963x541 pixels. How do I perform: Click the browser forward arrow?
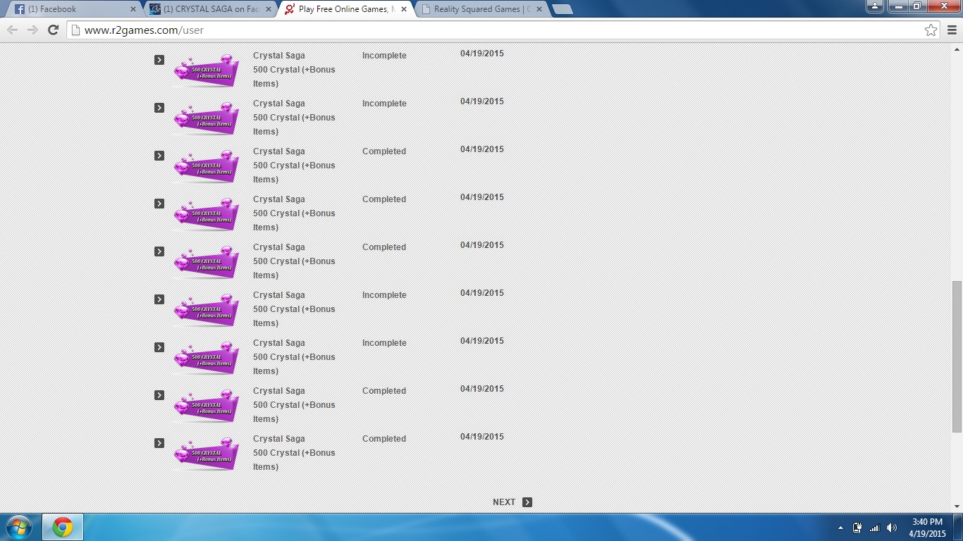coord(32,30)
